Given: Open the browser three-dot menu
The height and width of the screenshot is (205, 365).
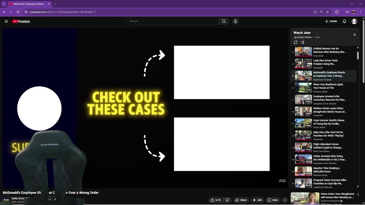Looking at the screenshot, I should (x=361, y=12).
